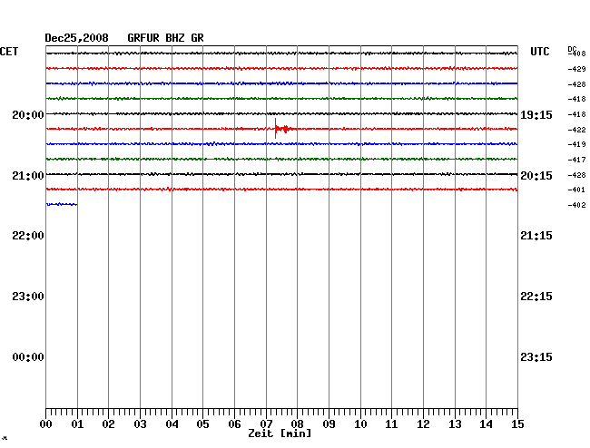Select the 20:00 CET time label
Viewport: 590px width, 448px height.
[28, 114]
